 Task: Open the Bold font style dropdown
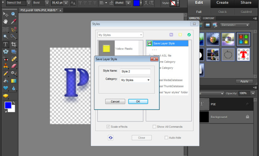click(41, 3)
